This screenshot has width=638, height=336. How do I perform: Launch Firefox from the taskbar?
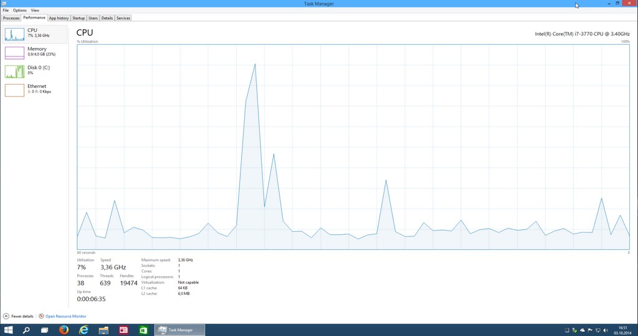[64, 330]
